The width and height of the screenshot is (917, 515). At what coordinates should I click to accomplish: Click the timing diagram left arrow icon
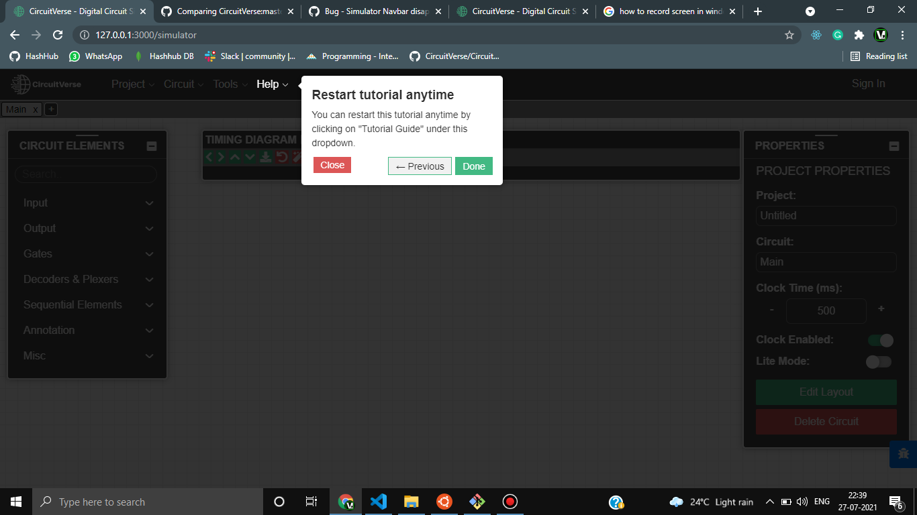point(209,157)
